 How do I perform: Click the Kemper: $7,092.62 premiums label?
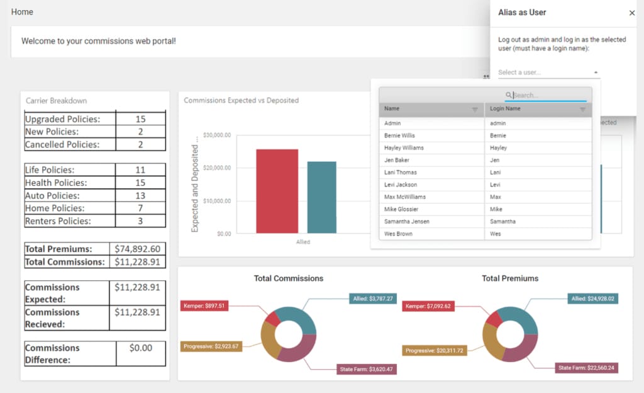[428, 306]
